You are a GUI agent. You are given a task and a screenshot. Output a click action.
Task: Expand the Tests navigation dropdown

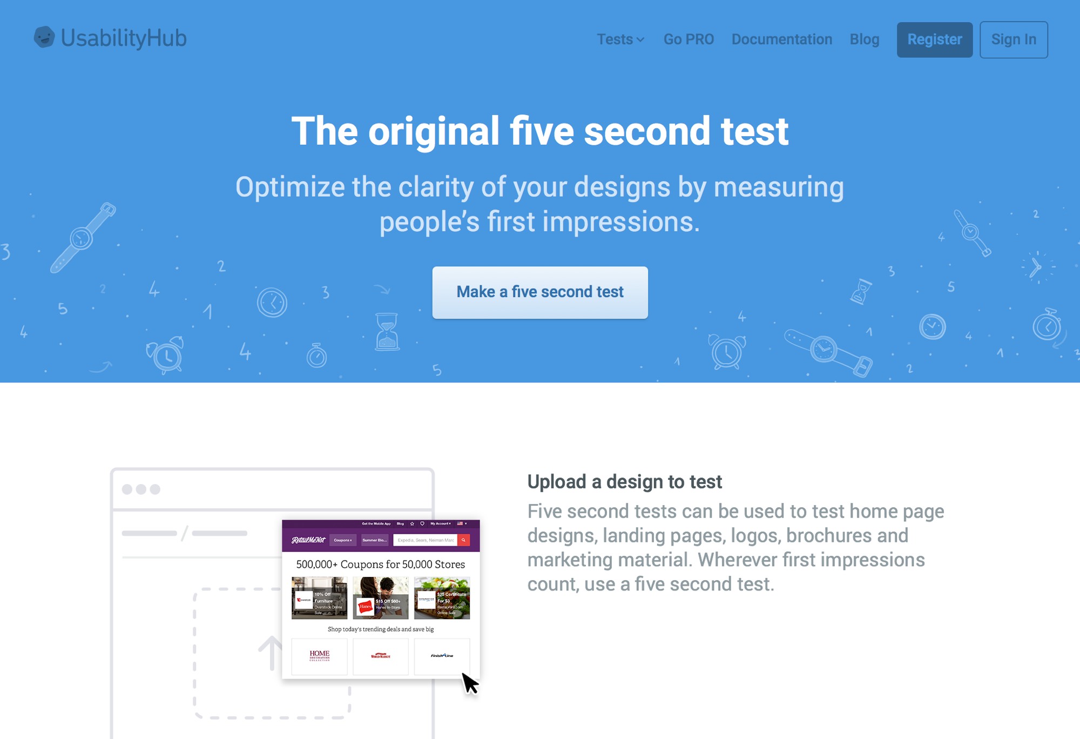point(619,38)
